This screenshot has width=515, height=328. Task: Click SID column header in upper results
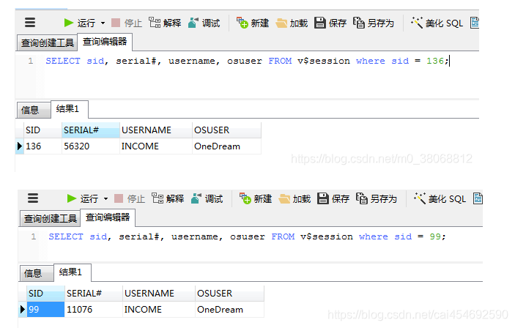coord(42,130)
